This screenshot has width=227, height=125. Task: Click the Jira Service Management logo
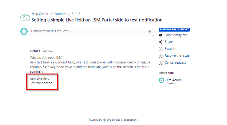[x=105, y=120]
